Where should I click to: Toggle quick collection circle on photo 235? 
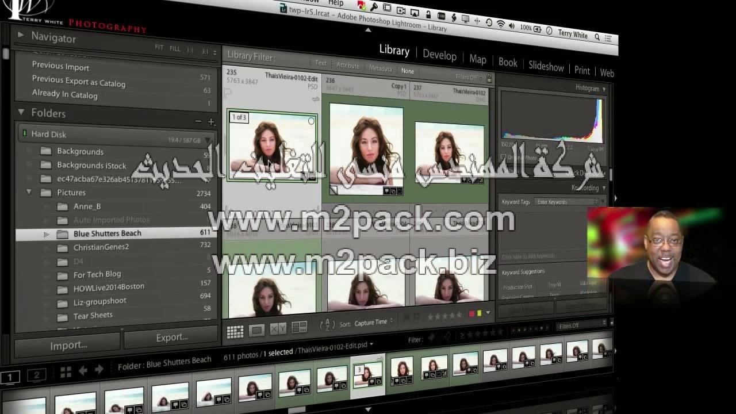[311, 121]
